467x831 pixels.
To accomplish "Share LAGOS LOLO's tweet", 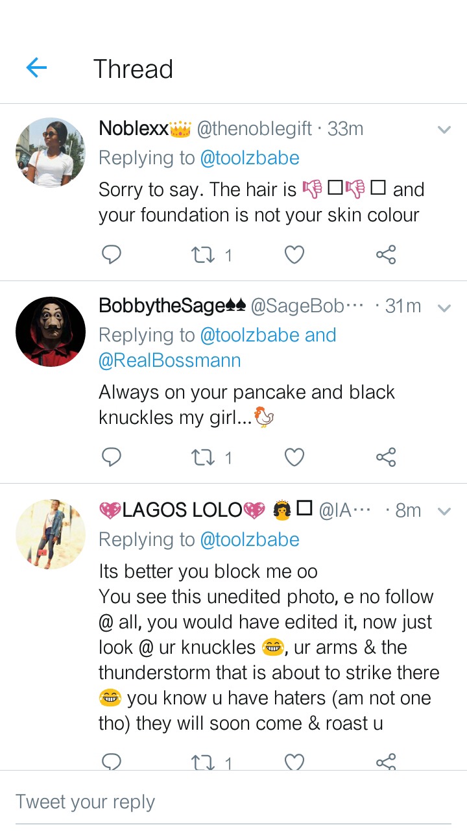I will click(386, 762).
